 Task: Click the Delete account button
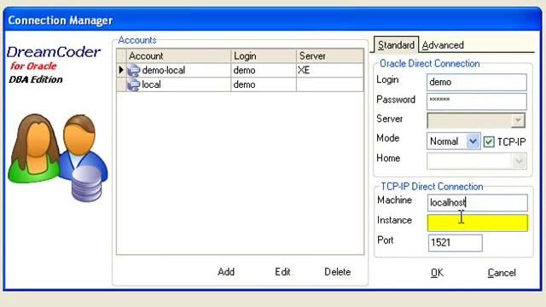click(338, 272)
